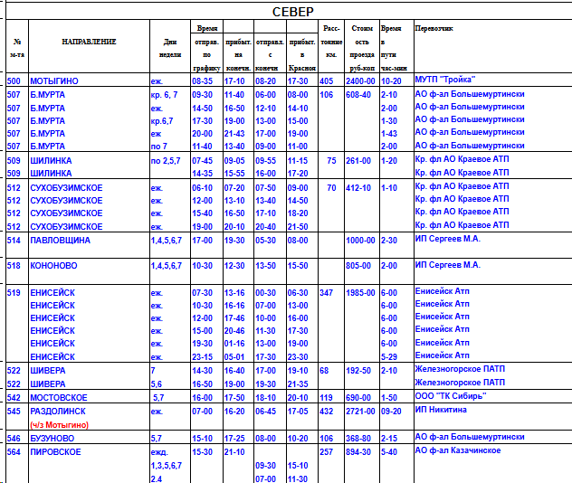Select the ПАВЛОВЩИНА destination cell
The width and height of the screenshot is (572, 483).
tap(61, 241)
